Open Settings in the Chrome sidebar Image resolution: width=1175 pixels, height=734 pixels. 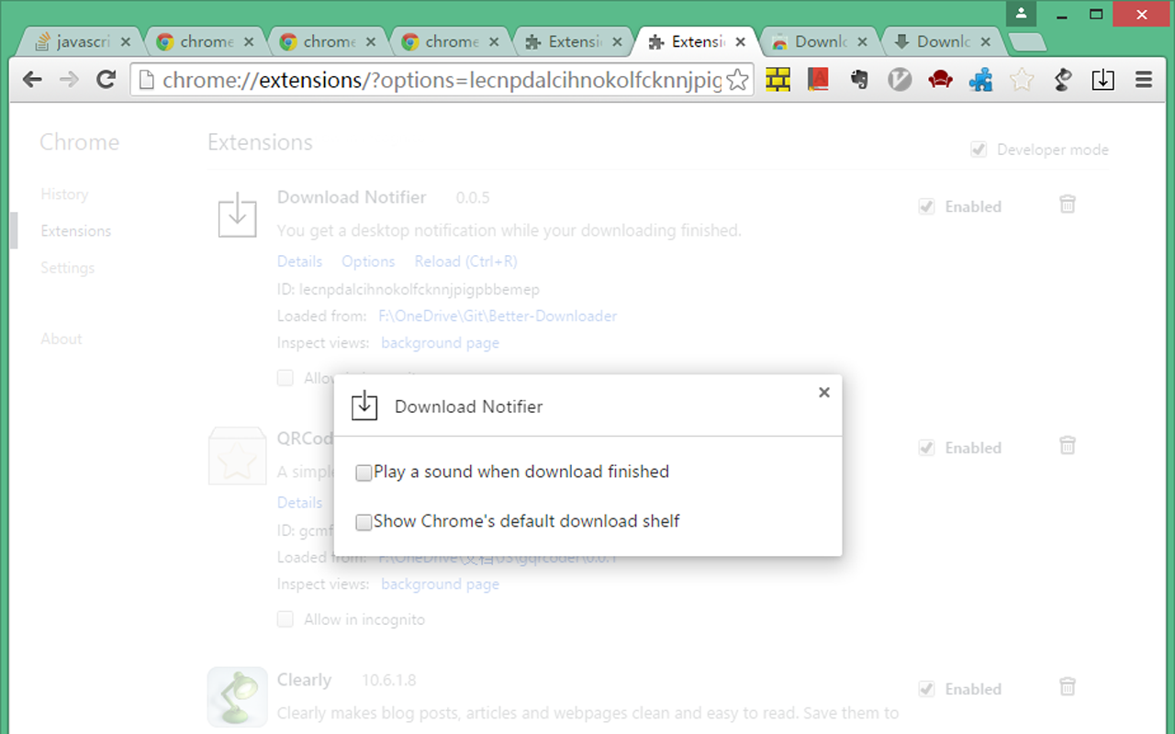point(68,268)
